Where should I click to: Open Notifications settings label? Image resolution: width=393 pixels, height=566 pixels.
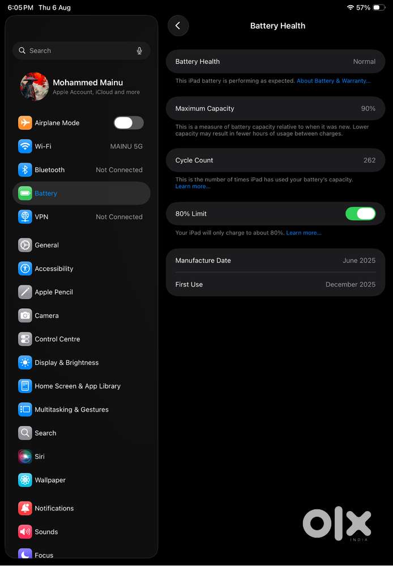(54, 508)
